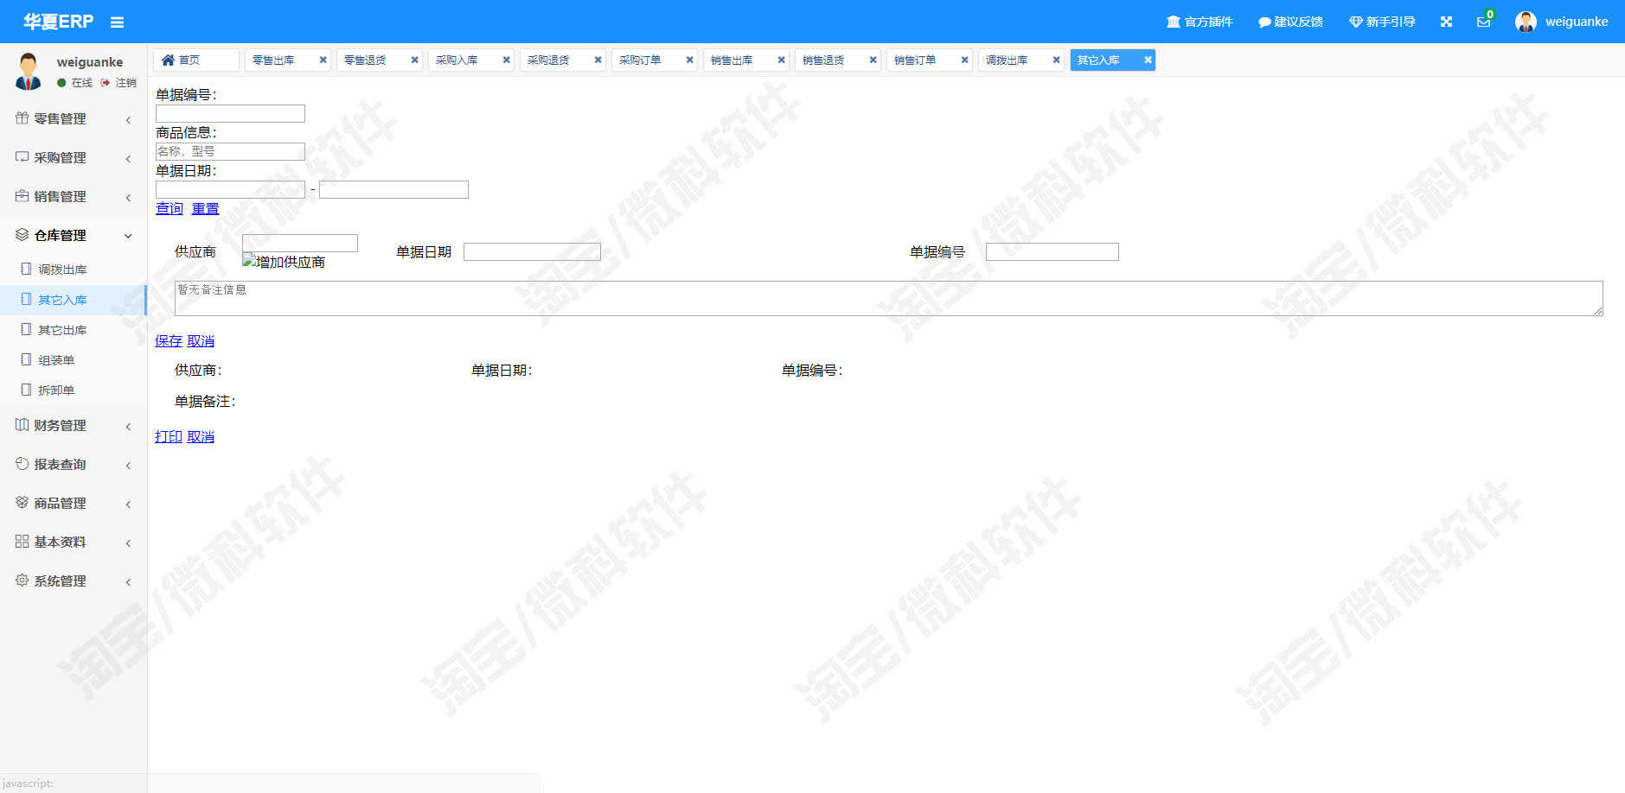Click the 暂无备注信息 remarks textarea

pos(889,298)
